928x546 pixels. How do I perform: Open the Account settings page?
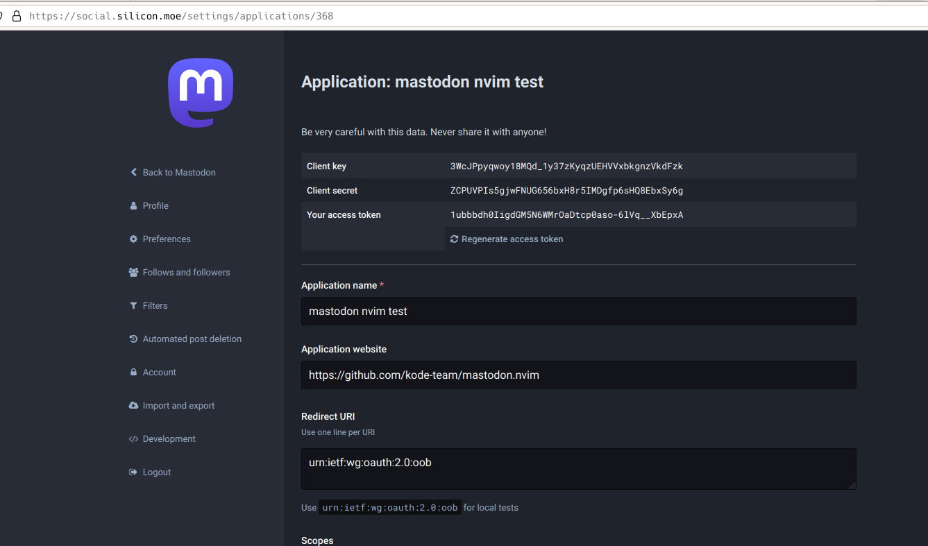159,372
